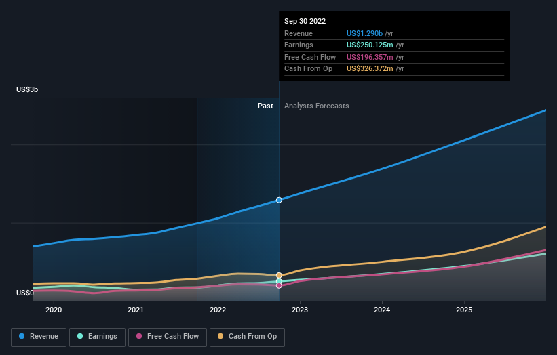Click the Sep 30 2022 tooltip date

(x=305, y=21)
